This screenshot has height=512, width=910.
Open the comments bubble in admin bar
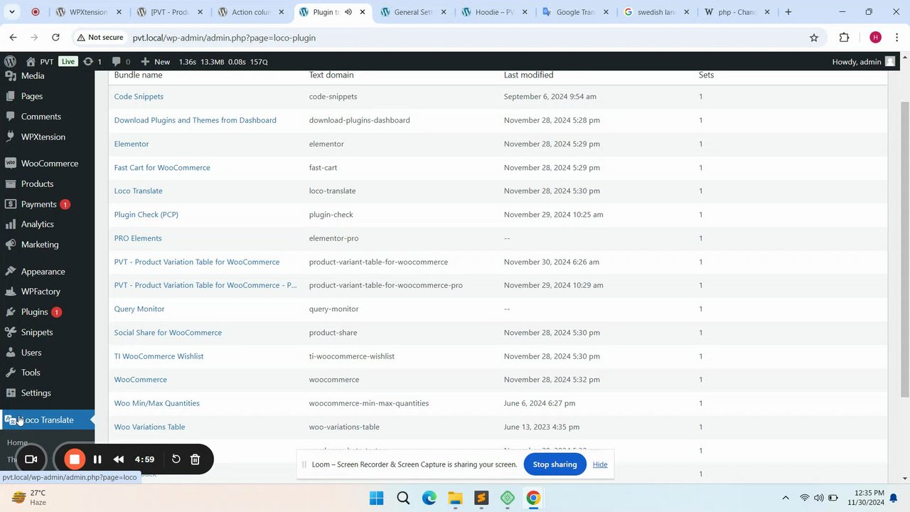pos(117,62)
